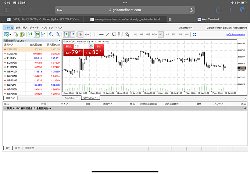The image size is (250, 174).
Task: Open the 表示 menu
Action: tap(18, 28)
